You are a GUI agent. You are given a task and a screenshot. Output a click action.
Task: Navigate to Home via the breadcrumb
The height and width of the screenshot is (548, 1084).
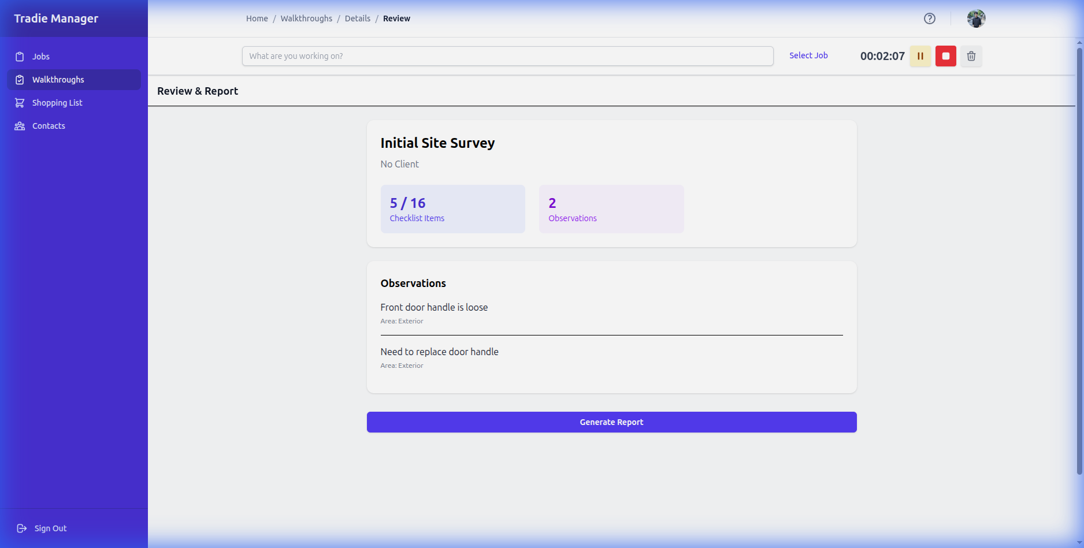point(257,18)
